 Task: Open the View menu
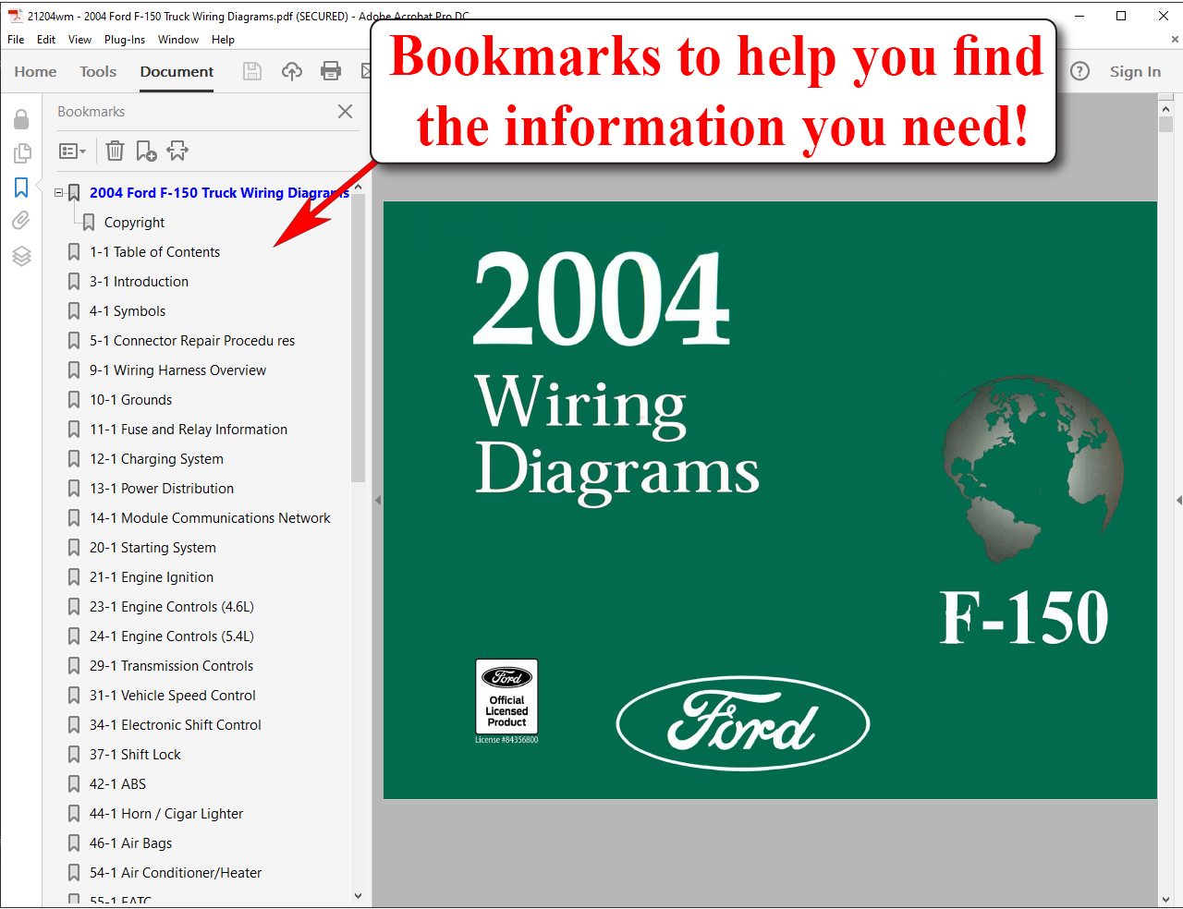coord(79,40)
